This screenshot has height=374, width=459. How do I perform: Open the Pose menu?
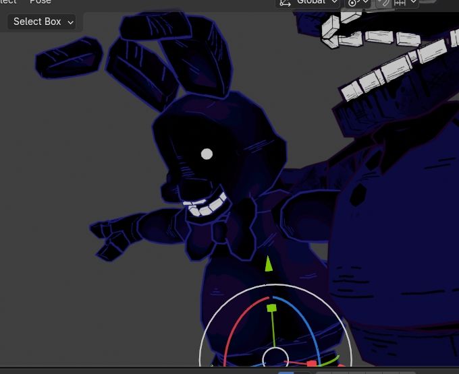[40, 2]
